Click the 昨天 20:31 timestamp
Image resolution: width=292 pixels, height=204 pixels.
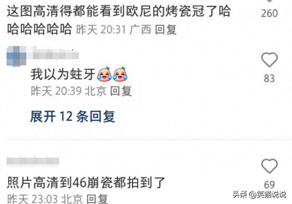pos(101,30)
